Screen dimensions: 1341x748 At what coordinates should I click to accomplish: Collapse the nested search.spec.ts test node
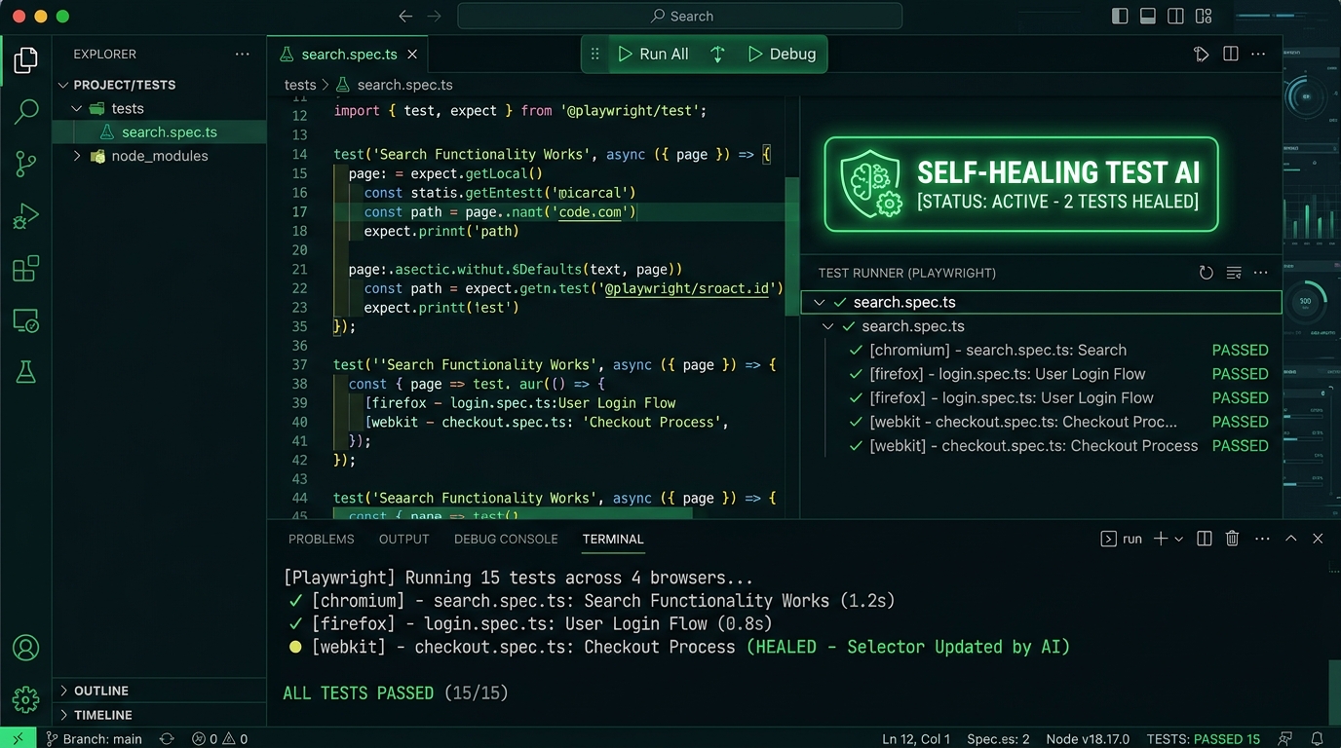[x=828, y=326]
